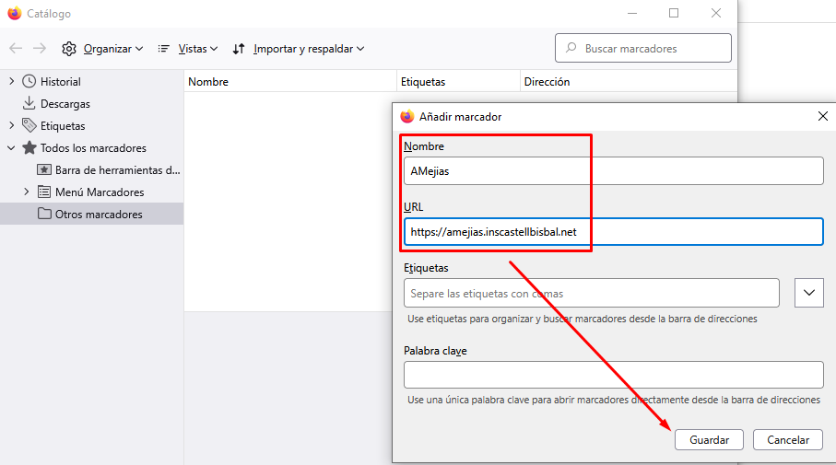Click the Descargas download icon
The image size is (836, 465).
29,104
